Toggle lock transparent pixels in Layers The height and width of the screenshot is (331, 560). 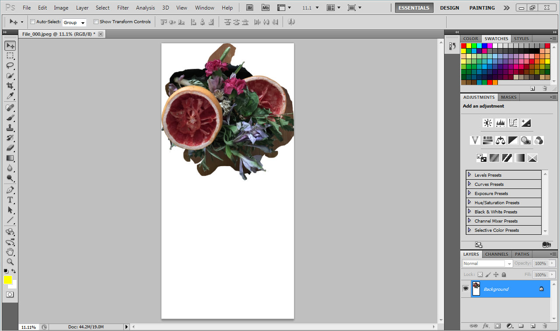pyautogui.click(x=480, y=275)
